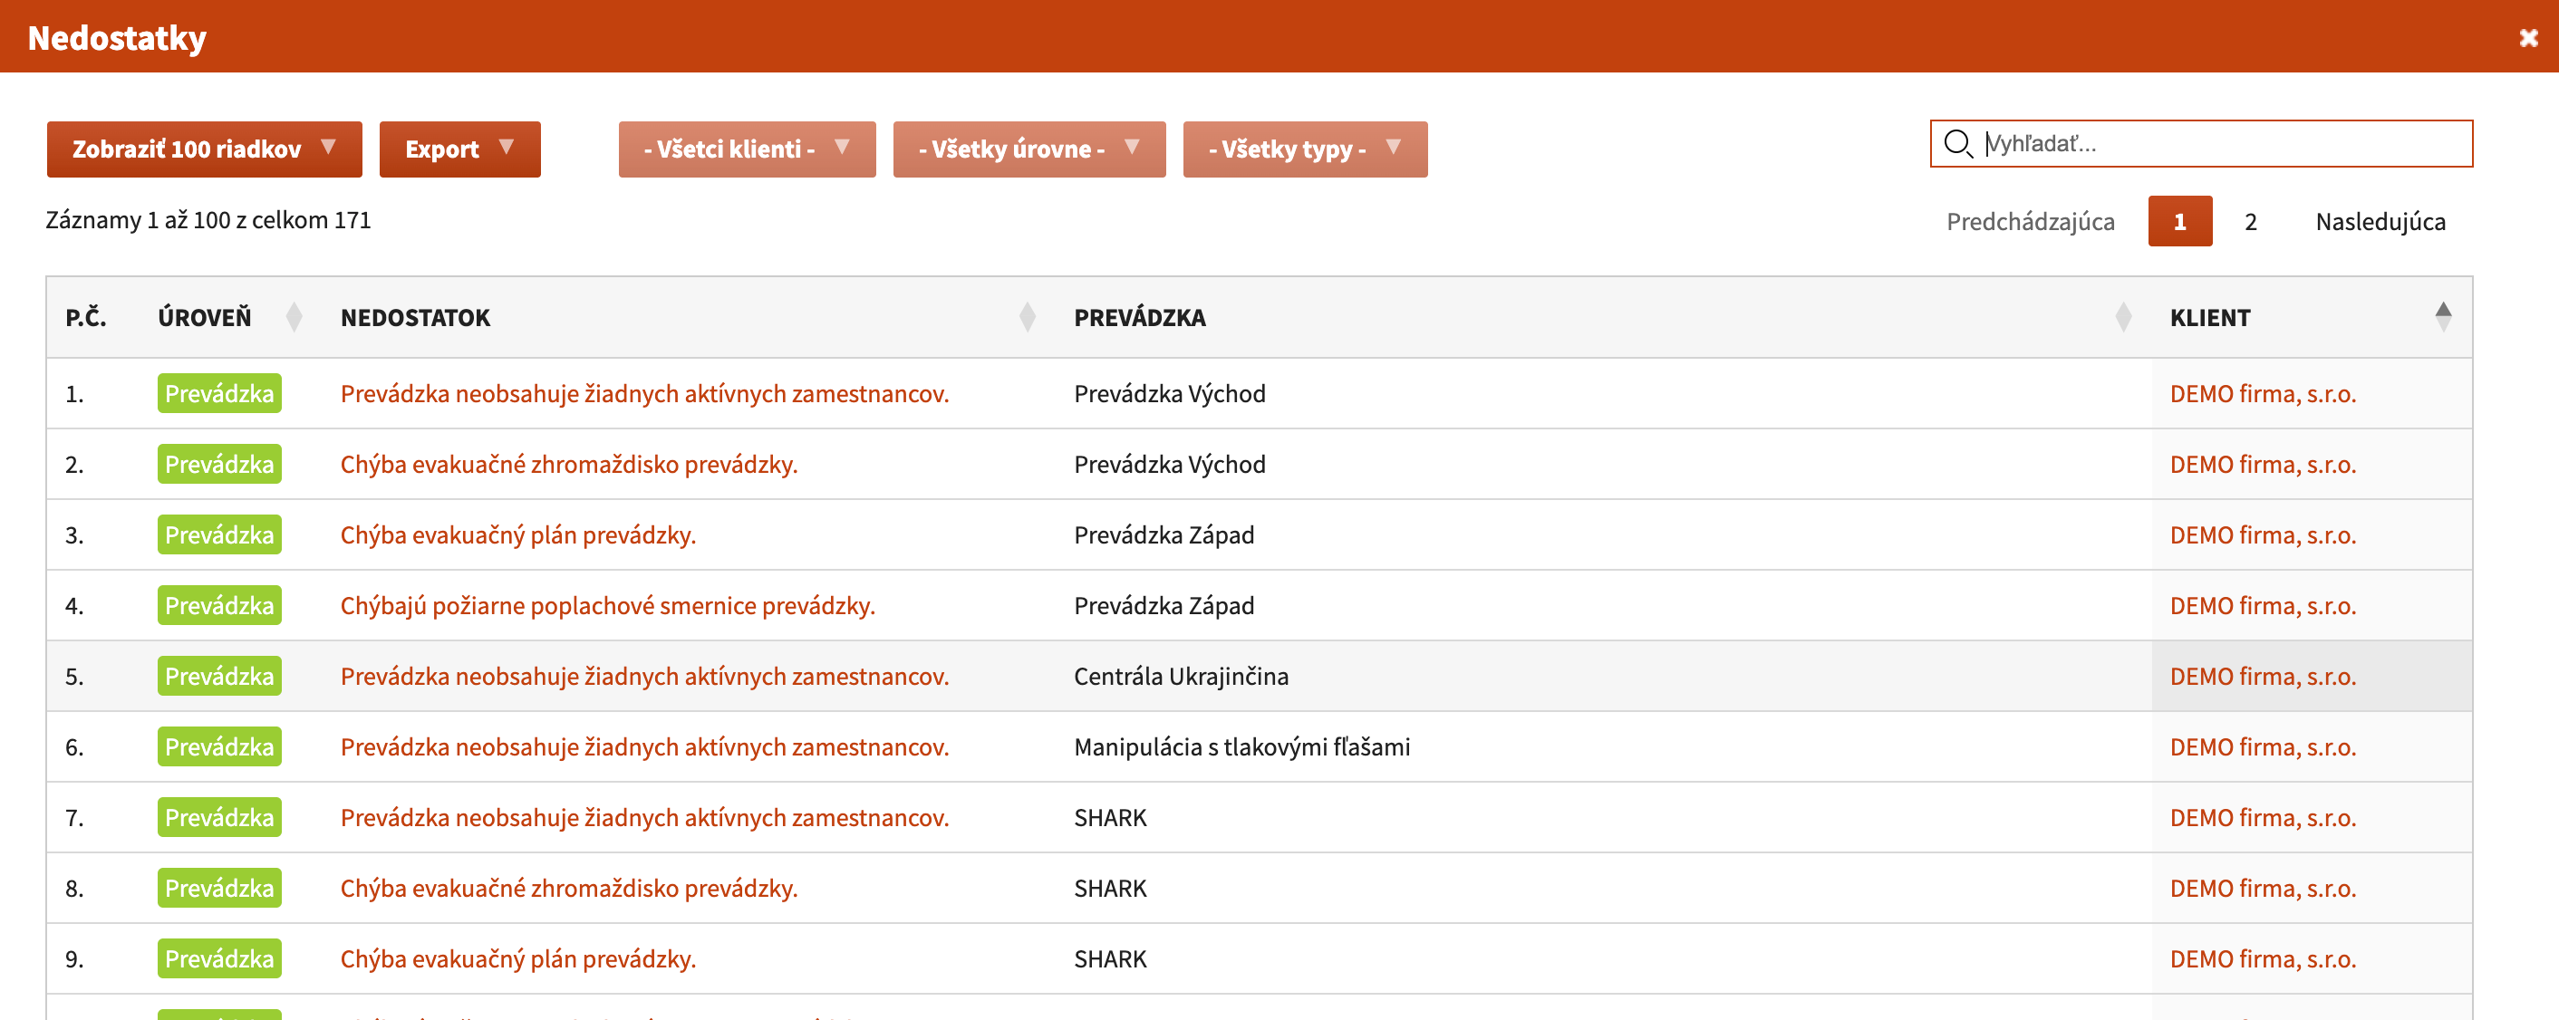The height and width of the screenshot is (1020, 2559).
Task: Open Všetci klienti filter dropdown
Action: [x=747, y=150]
